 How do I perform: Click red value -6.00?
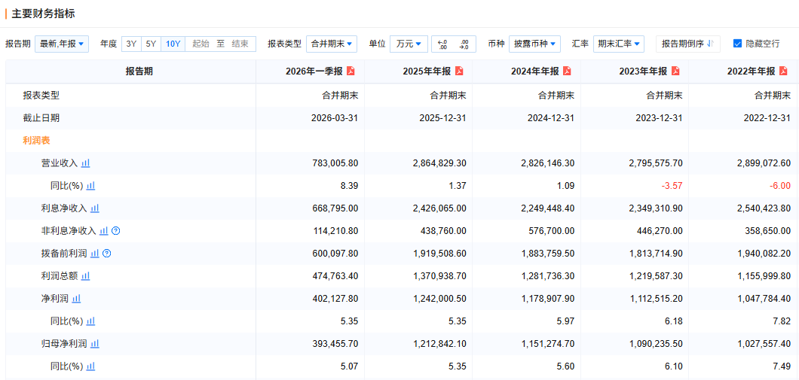(x=780, y=186)
